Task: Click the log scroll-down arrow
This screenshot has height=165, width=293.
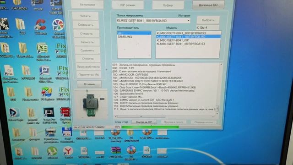Action: coord(217,113)
